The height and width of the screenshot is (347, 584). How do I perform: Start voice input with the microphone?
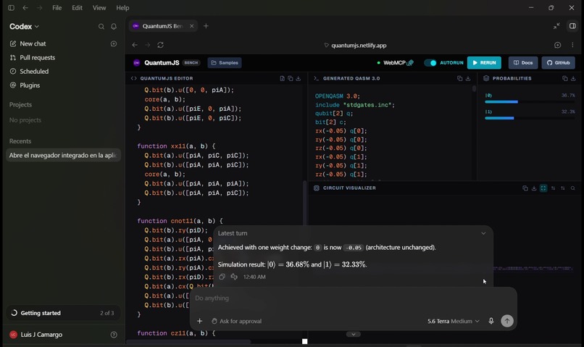coord(491,321)
